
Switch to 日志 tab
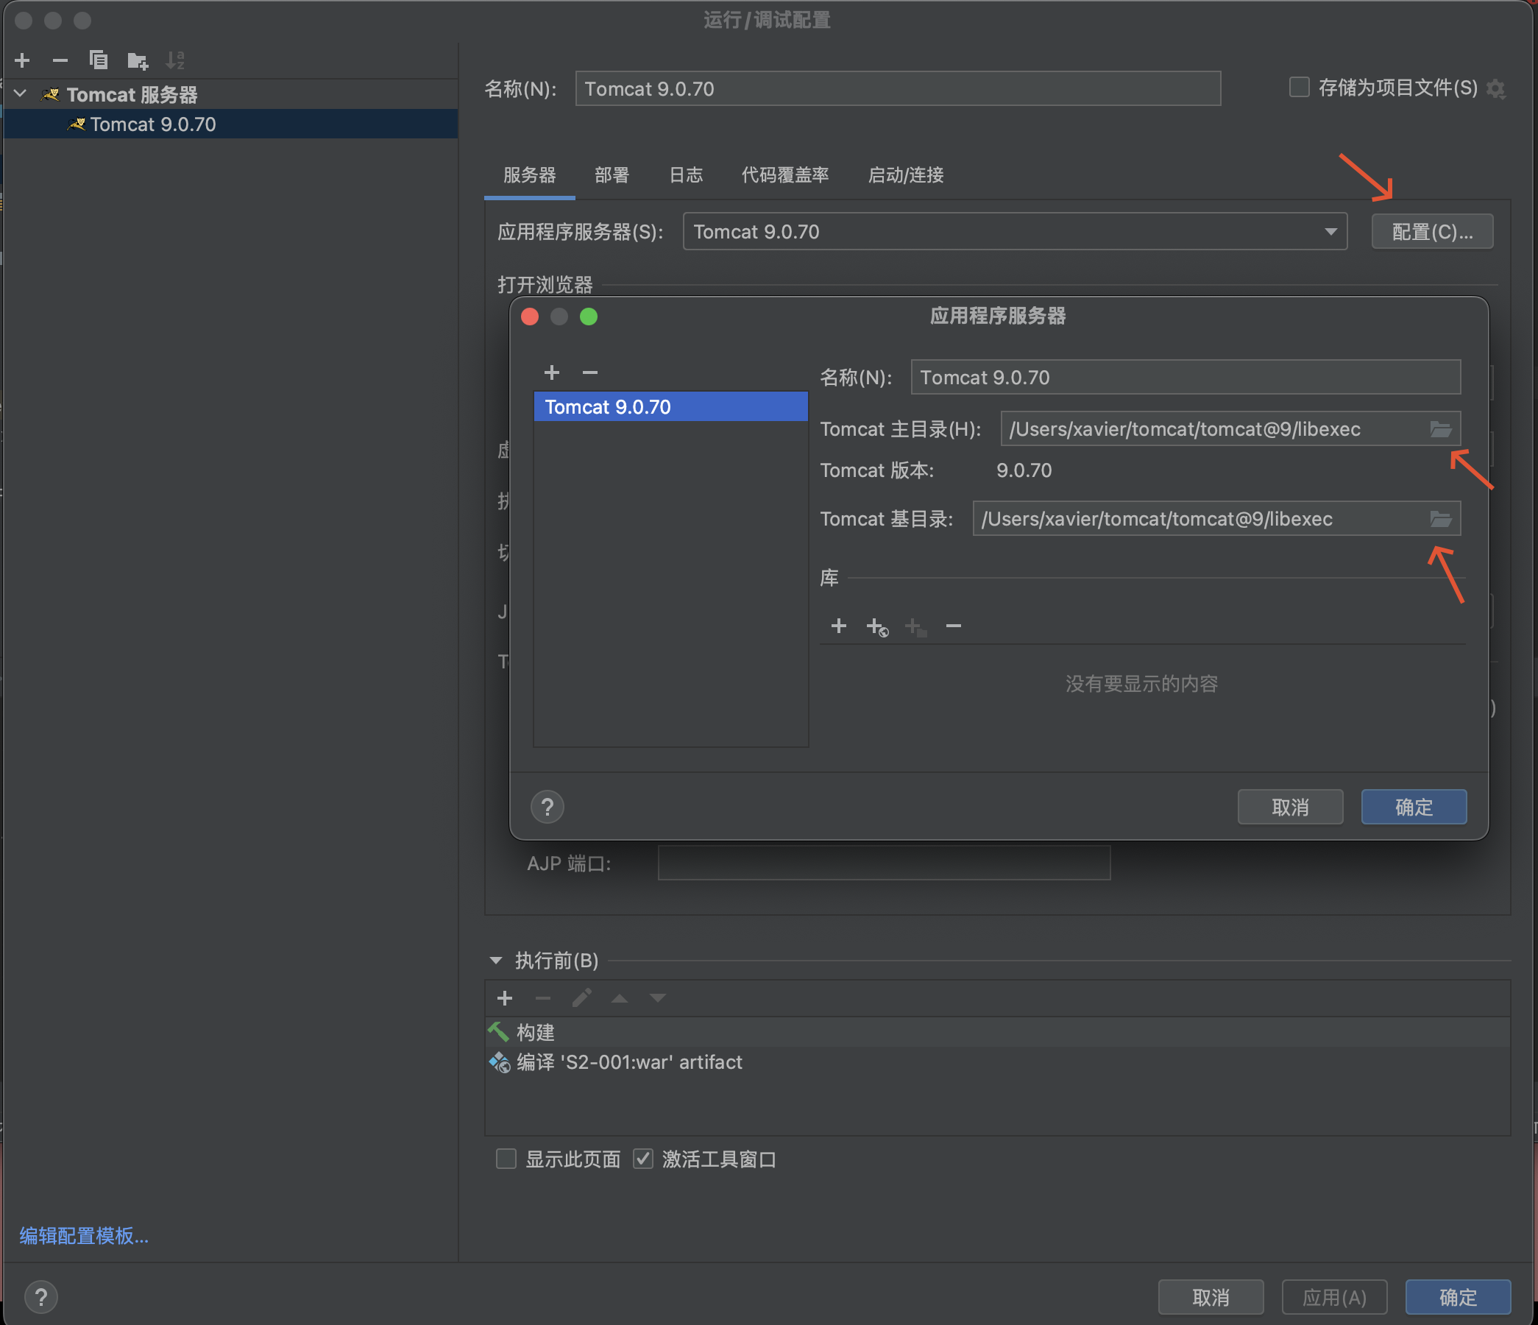pos(686,175)
